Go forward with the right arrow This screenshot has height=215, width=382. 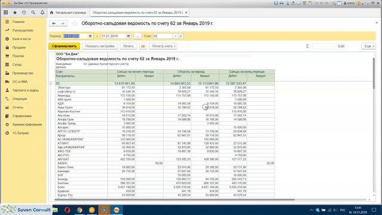tap(63, 23)
